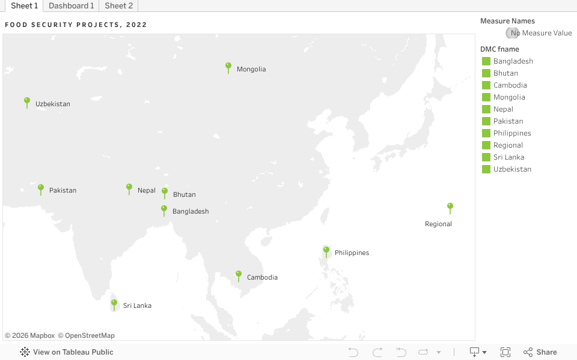Select the Cambodia legend color swatch
Screen dimensions: 577x360
(x=486, y=85)
